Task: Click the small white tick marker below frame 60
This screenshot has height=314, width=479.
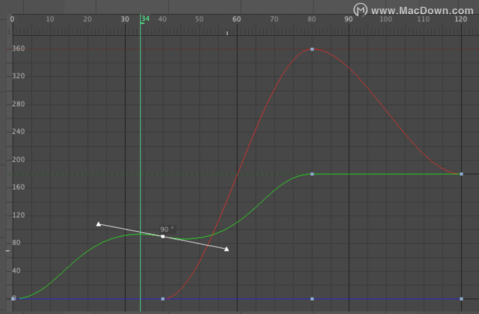Action: coord(227,33)
